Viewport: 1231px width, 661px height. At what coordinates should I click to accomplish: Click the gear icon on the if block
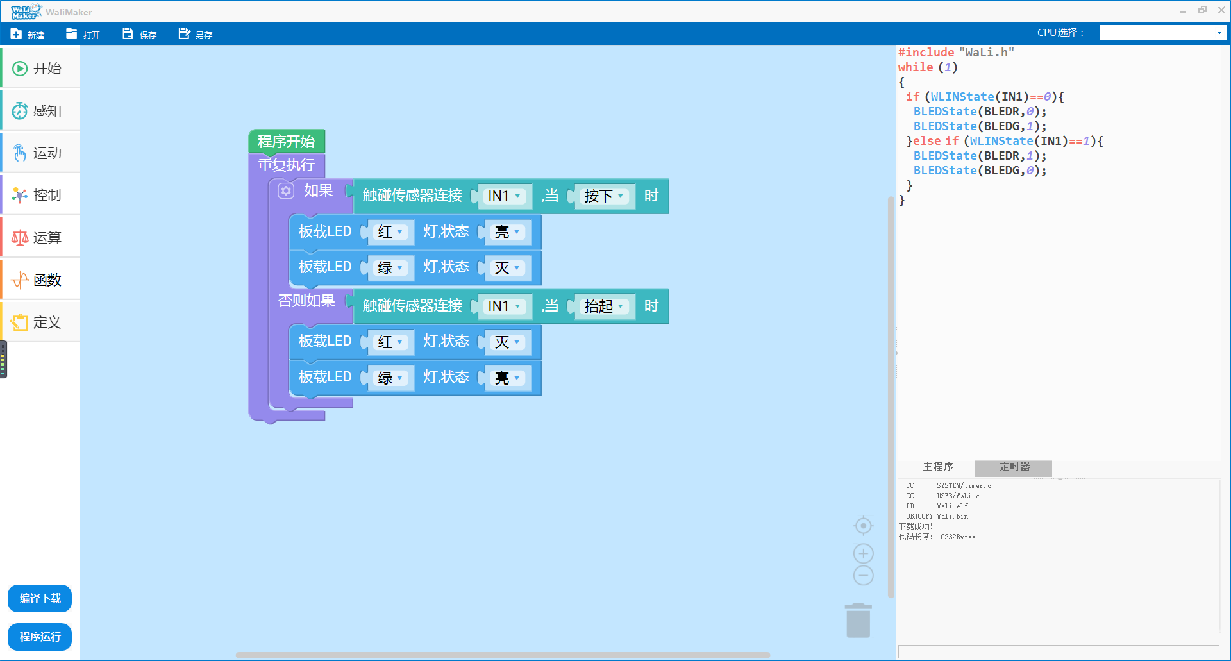(286, 191)
